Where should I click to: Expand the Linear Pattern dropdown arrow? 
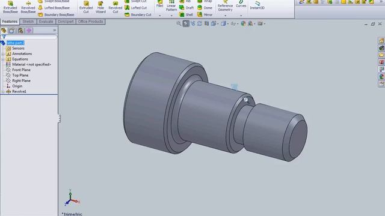click(x=171, y=16)
